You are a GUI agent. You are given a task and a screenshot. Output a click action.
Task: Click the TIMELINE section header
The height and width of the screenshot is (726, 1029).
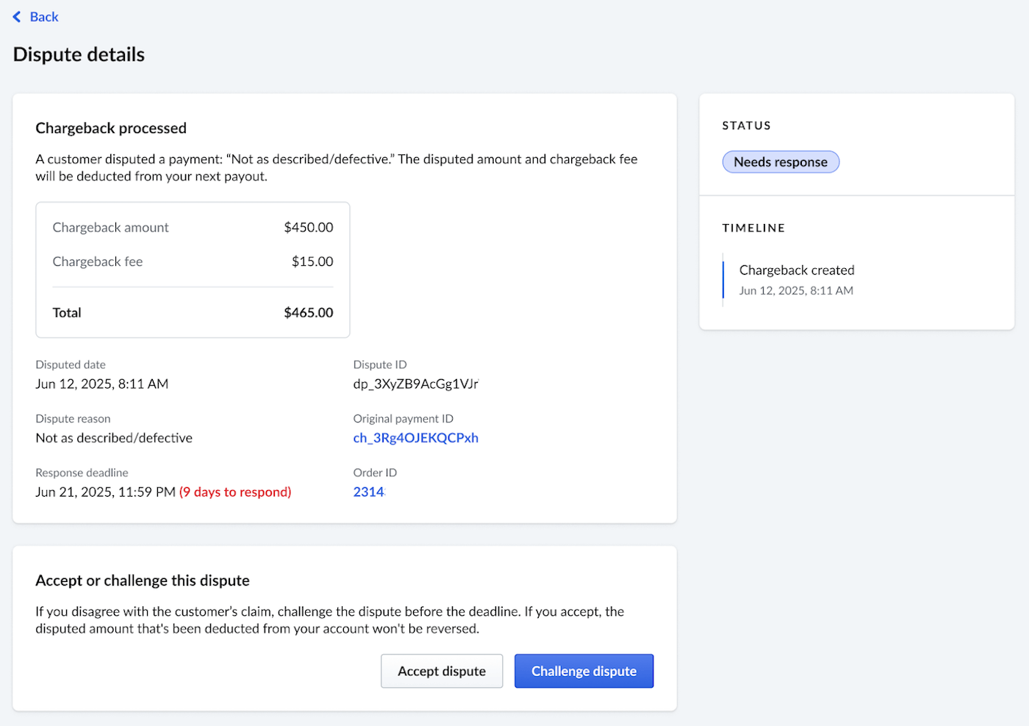point(753,228)
